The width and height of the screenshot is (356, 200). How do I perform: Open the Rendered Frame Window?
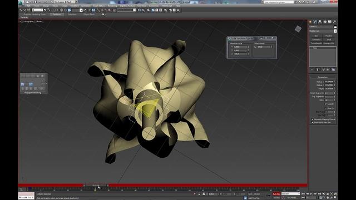pyautogui.click(x=174, y=10)
